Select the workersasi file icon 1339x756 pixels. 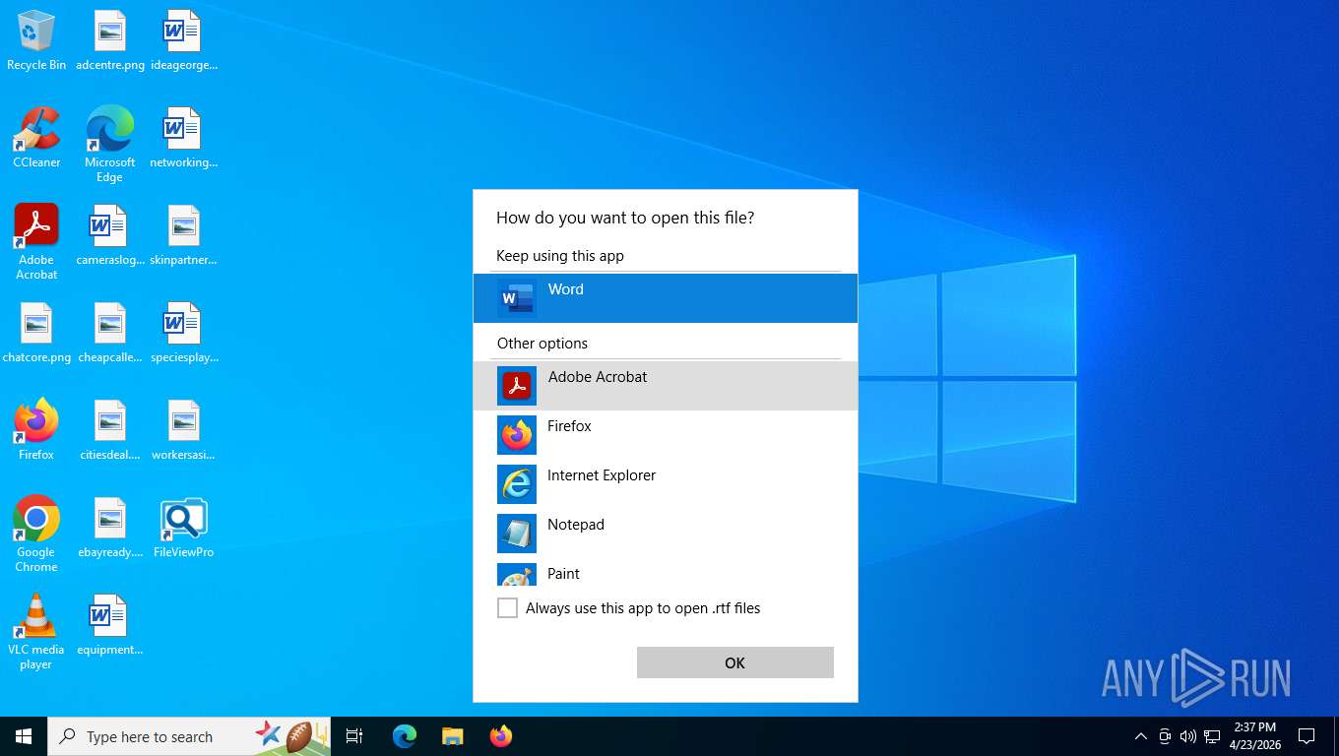[x=184, y=430]
